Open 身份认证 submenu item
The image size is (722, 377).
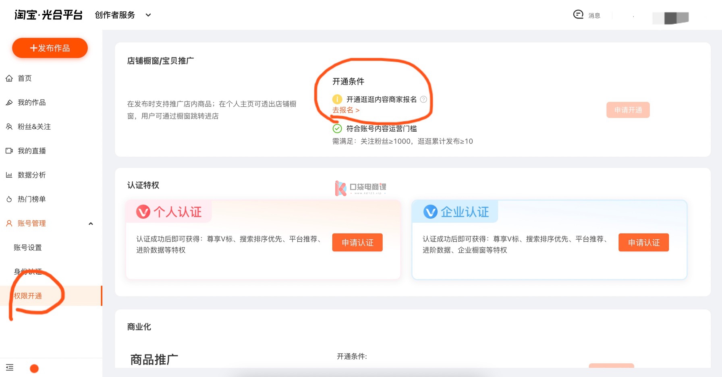point(28,271)
